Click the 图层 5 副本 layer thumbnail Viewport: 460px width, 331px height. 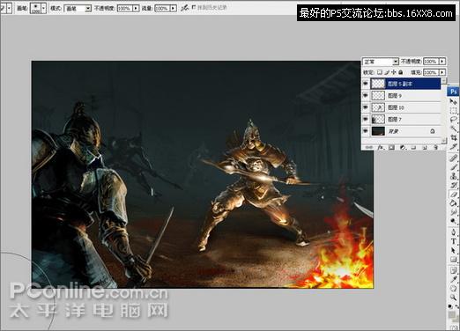(378, 84)
